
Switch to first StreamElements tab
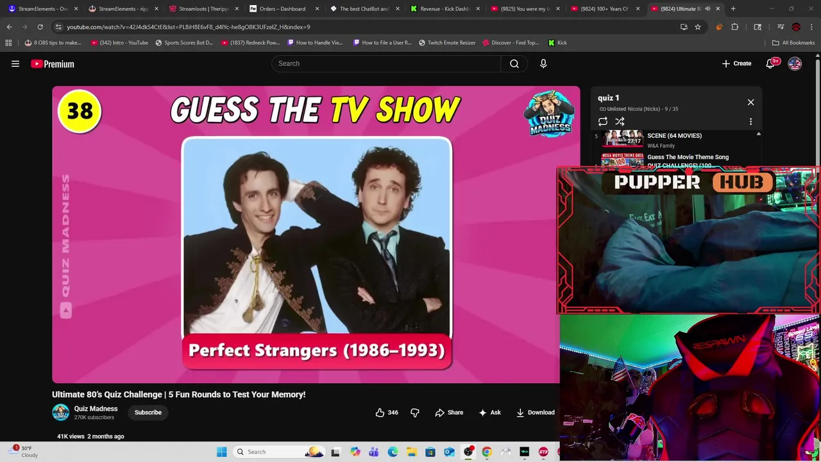click(42, 8)
